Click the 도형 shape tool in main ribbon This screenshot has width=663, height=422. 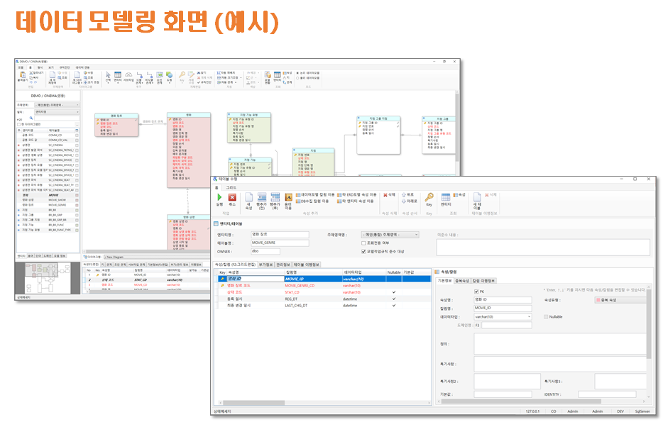(169, 75)
